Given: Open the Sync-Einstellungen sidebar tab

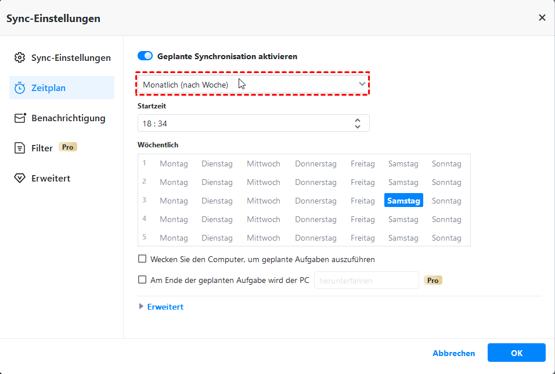Looking at the screenshot, I should pyautogui.click(x=71, y=58).
